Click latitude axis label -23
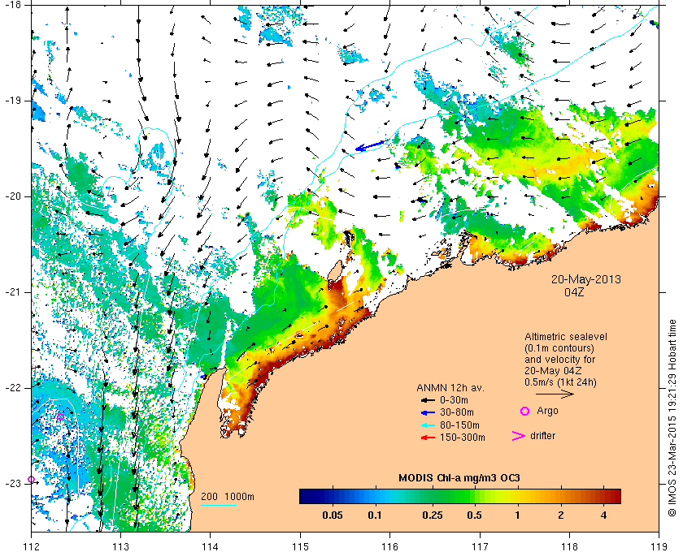The width and height of the screenshot is (683, 552). (x=12, y=483)
